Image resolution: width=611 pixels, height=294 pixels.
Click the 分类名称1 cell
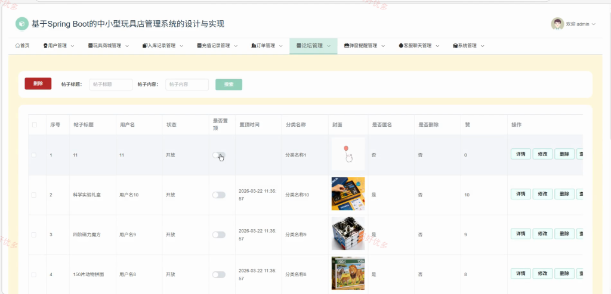pyautogui.click(x=296, y=155)
